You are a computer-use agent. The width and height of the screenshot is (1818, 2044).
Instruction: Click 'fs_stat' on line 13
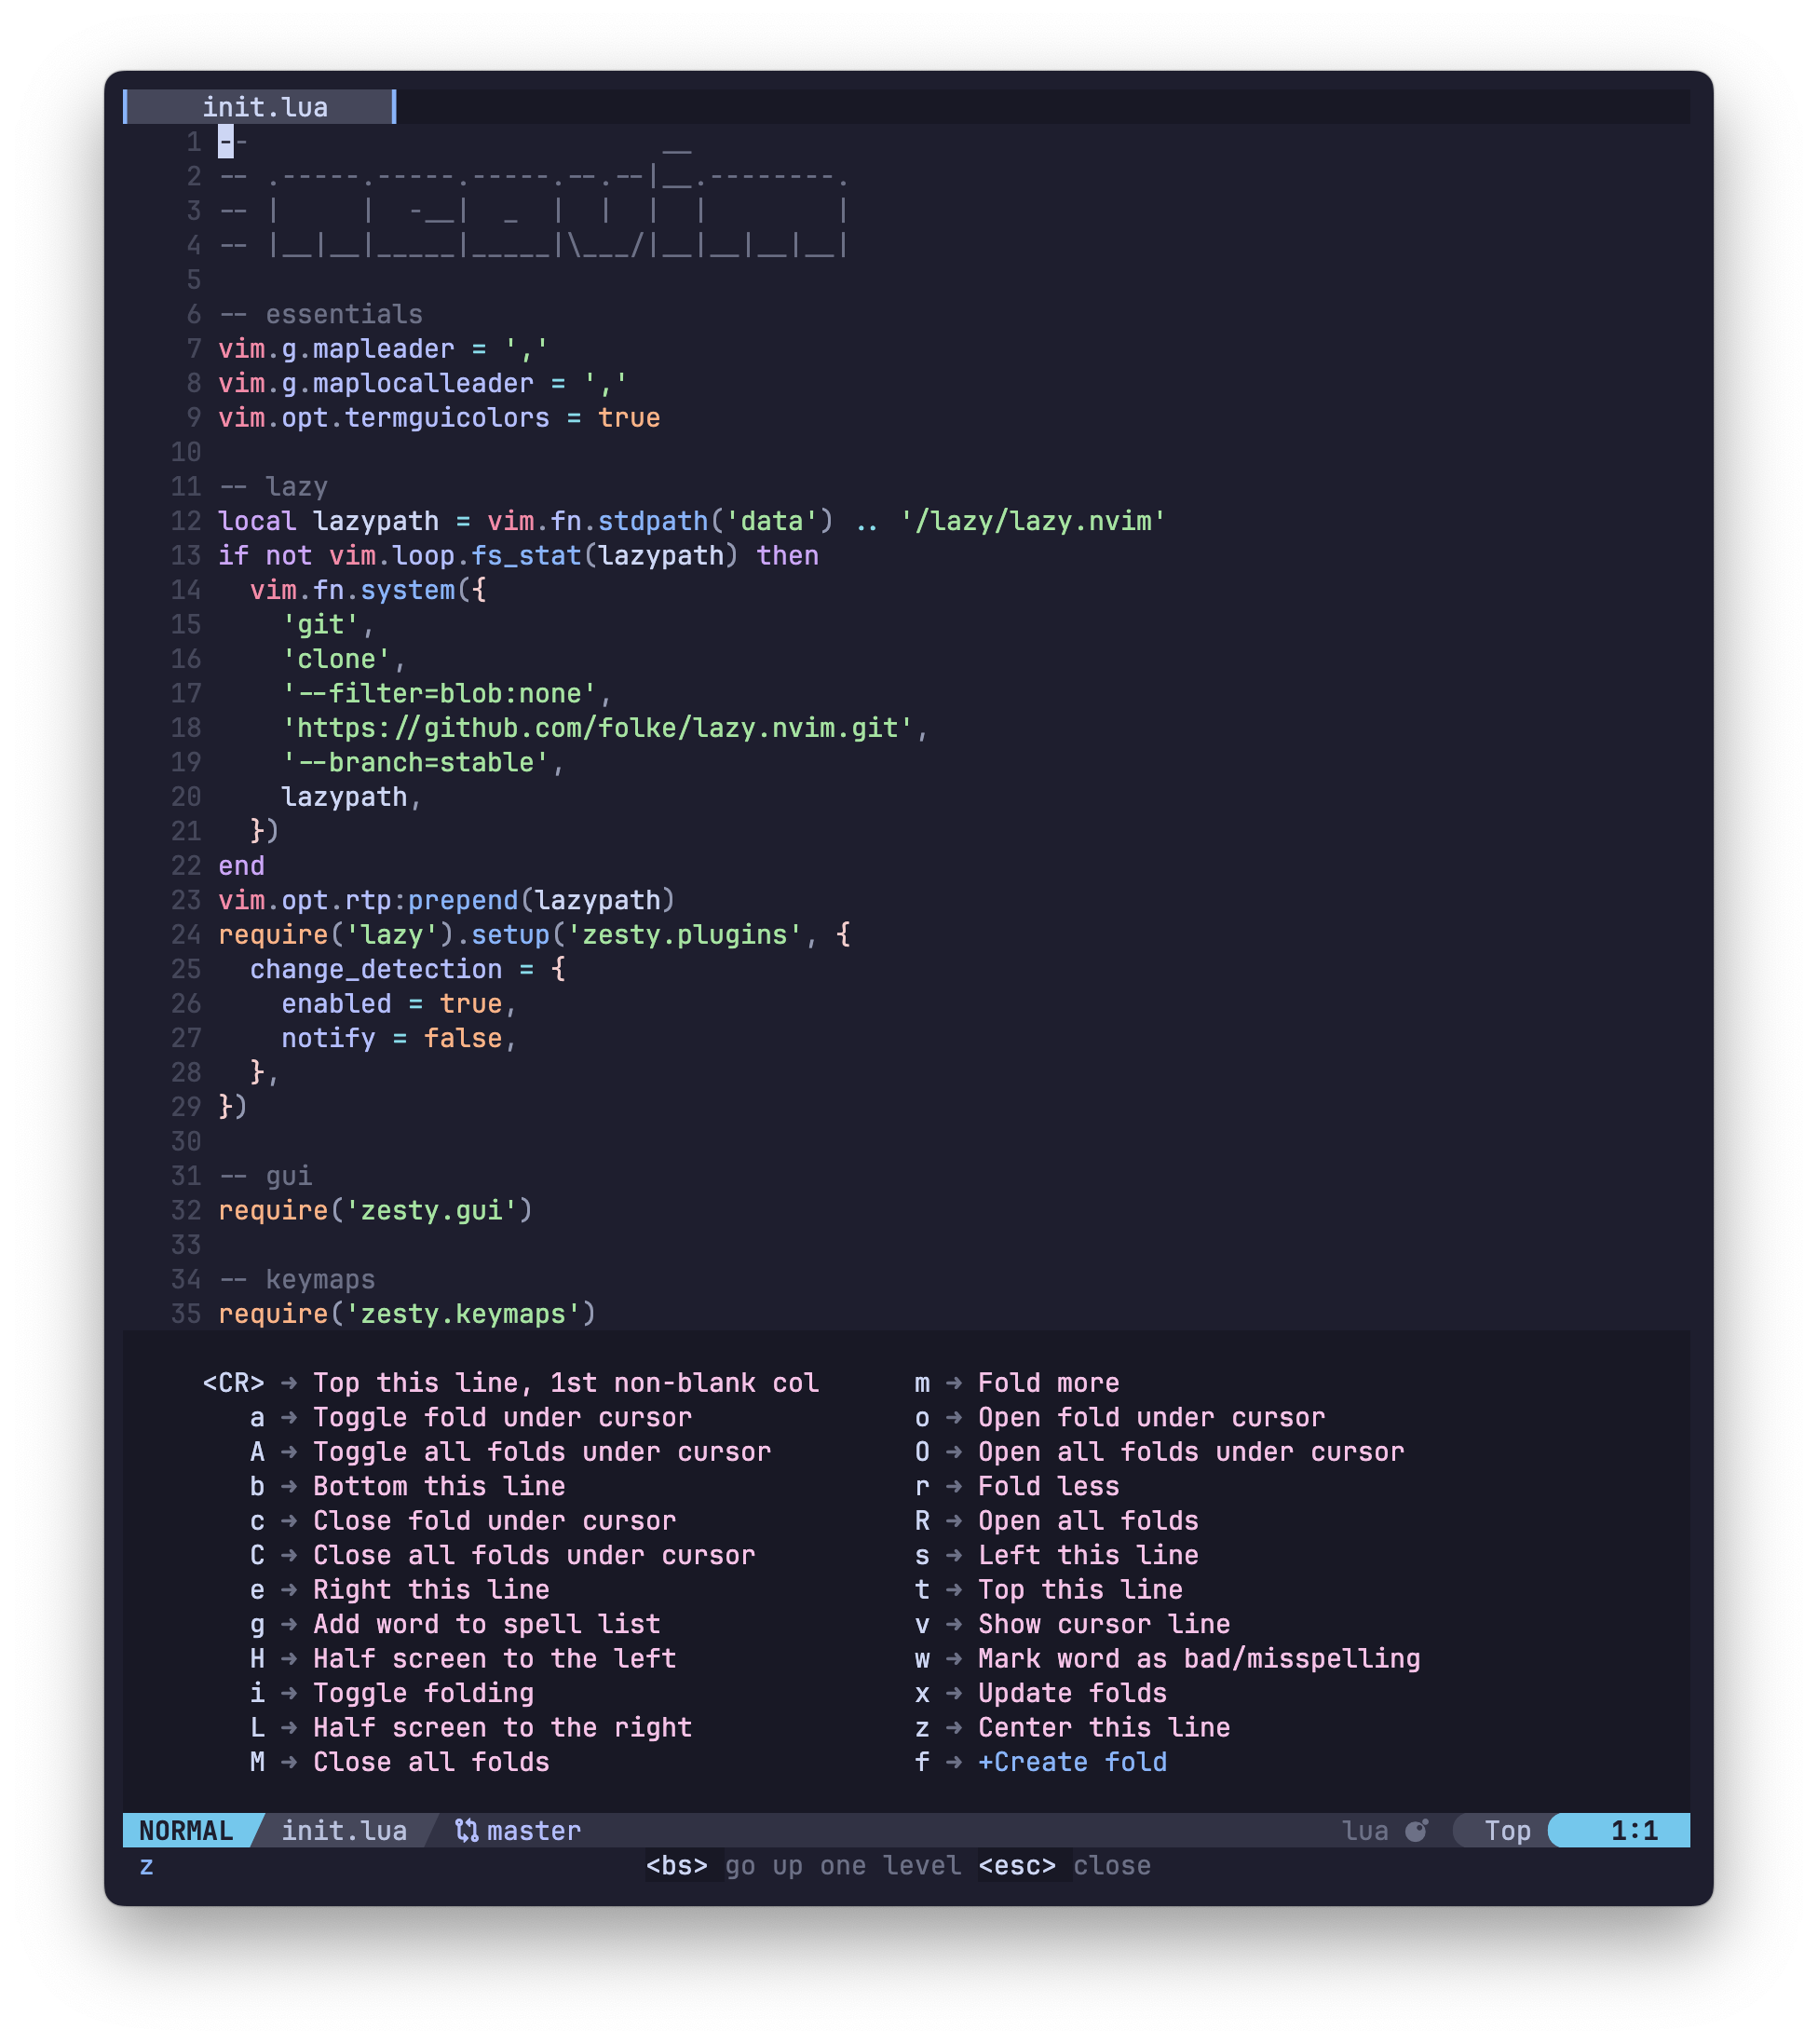pyautogui.click(x=525, y=555)
